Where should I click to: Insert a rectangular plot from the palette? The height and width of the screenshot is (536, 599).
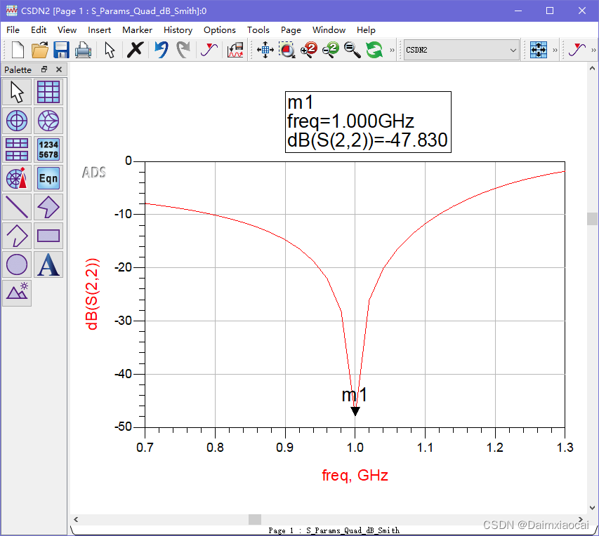tap(48, 92)
